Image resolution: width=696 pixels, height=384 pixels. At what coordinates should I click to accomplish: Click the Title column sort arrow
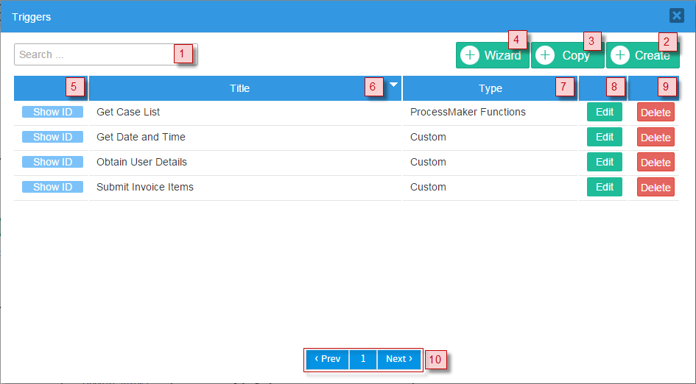pyautogui.click(x=393, y=85)
